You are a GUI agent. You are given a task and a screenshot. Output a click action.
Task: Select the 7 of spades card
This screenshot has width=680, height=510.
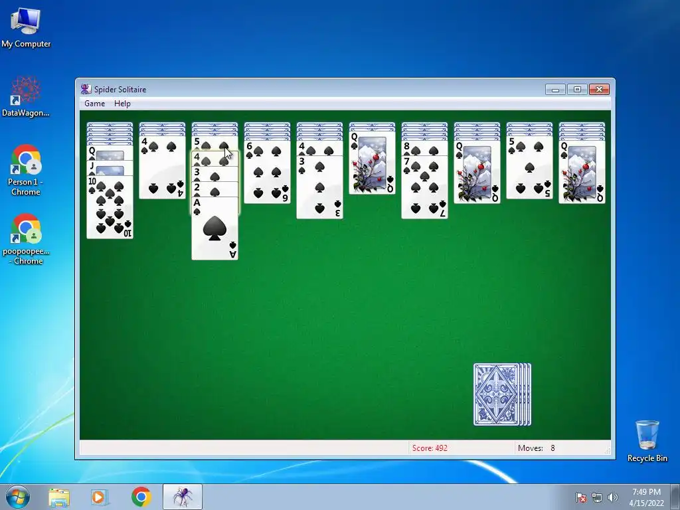click(424, 187)
